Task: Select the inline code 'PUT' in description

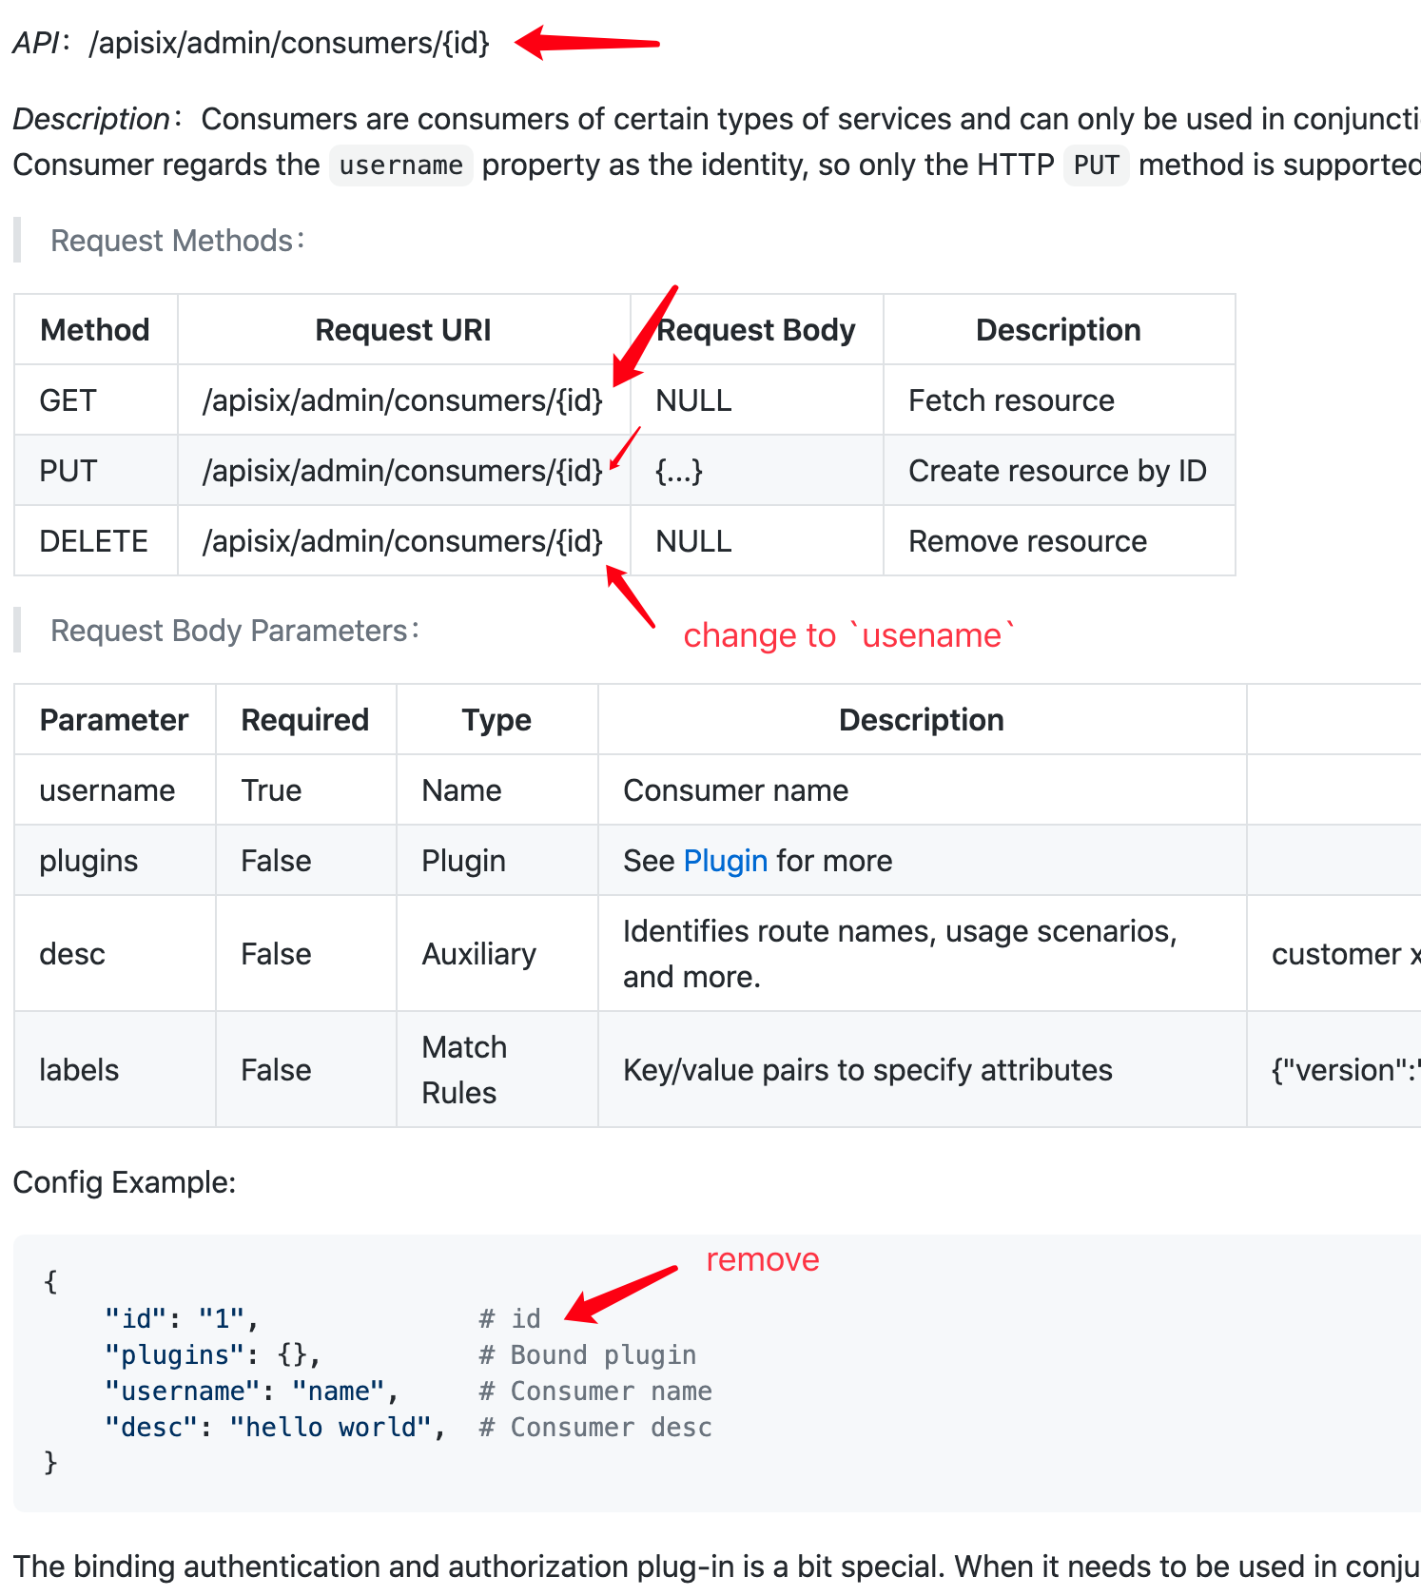Action: 1096,165
